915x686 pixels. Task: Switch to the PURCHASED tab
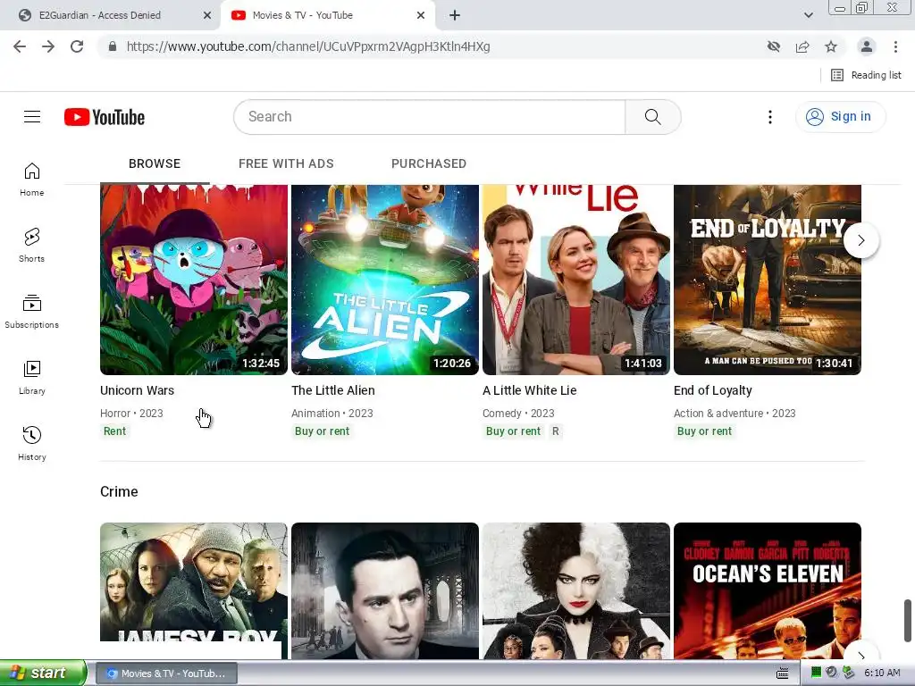(428, 164)
